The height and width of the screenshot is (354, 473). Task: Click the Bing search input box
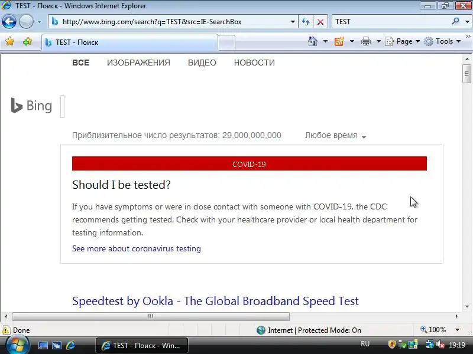(x=63, y=106)
